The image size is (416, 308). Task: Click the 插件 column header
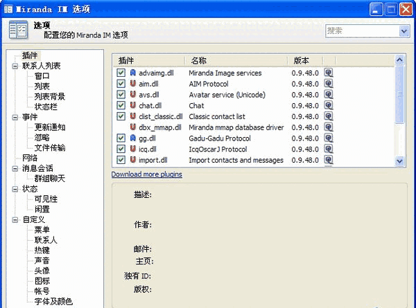148,61
